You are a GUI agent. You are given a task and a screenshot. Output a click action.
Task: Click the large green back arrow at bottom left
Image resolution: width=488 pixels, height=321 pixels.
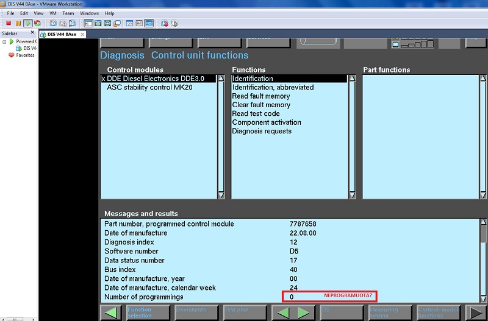point(112,312)
